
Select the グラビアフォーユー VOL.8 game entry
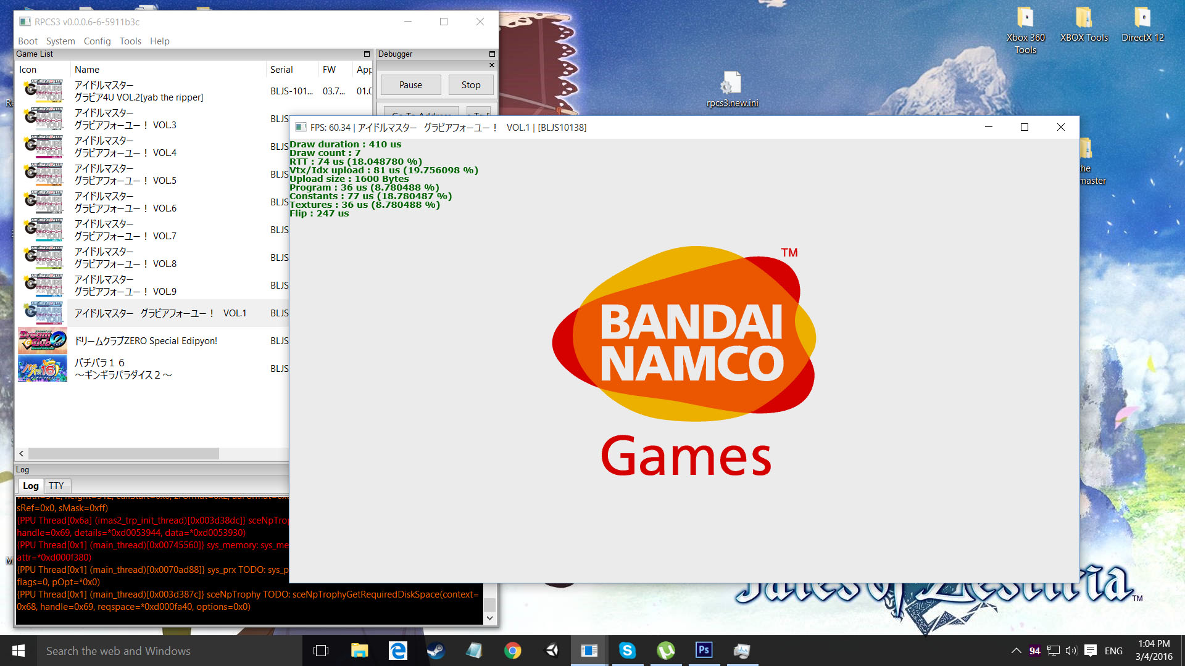click(125, 258)
